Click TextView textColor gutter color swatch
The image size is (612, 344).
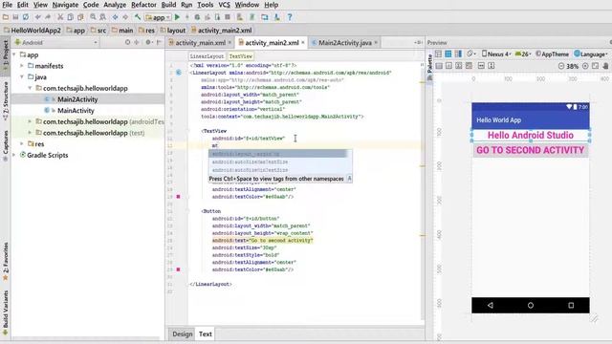tap(179, 197)
